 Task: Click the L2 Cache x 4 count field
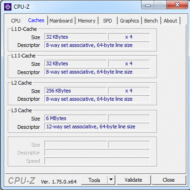[129, 91]
